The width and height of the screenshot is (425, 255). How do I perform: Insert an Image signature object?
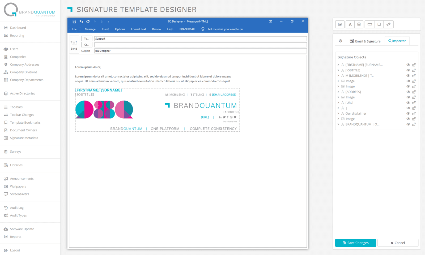pos(340,24)
